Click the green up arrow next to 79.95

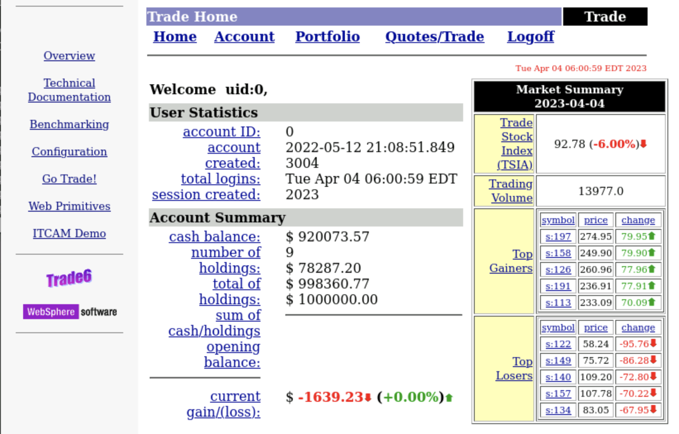coord(652,236)
